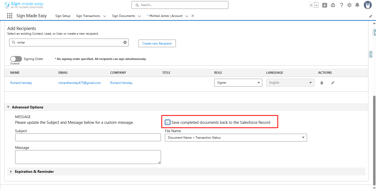Click the Create new Recipient button
Screen dimensions: 376x190
(157, 44)
